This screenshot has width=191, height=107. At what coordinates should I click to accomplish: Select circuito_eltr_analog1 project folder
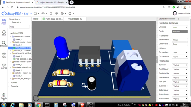(21, 78)
